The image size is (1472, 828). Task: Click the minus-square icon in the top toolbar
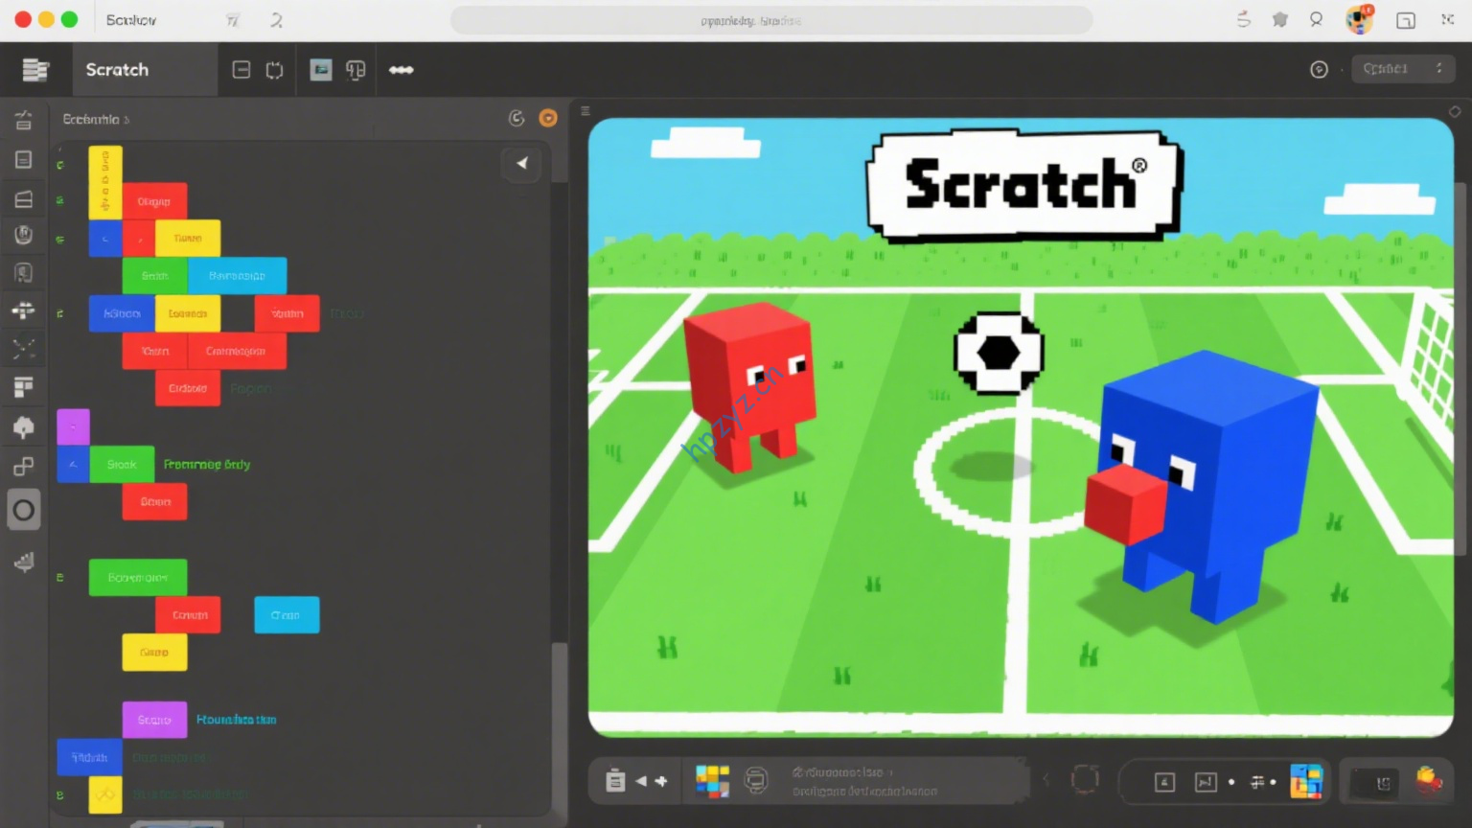click(241, 70)
